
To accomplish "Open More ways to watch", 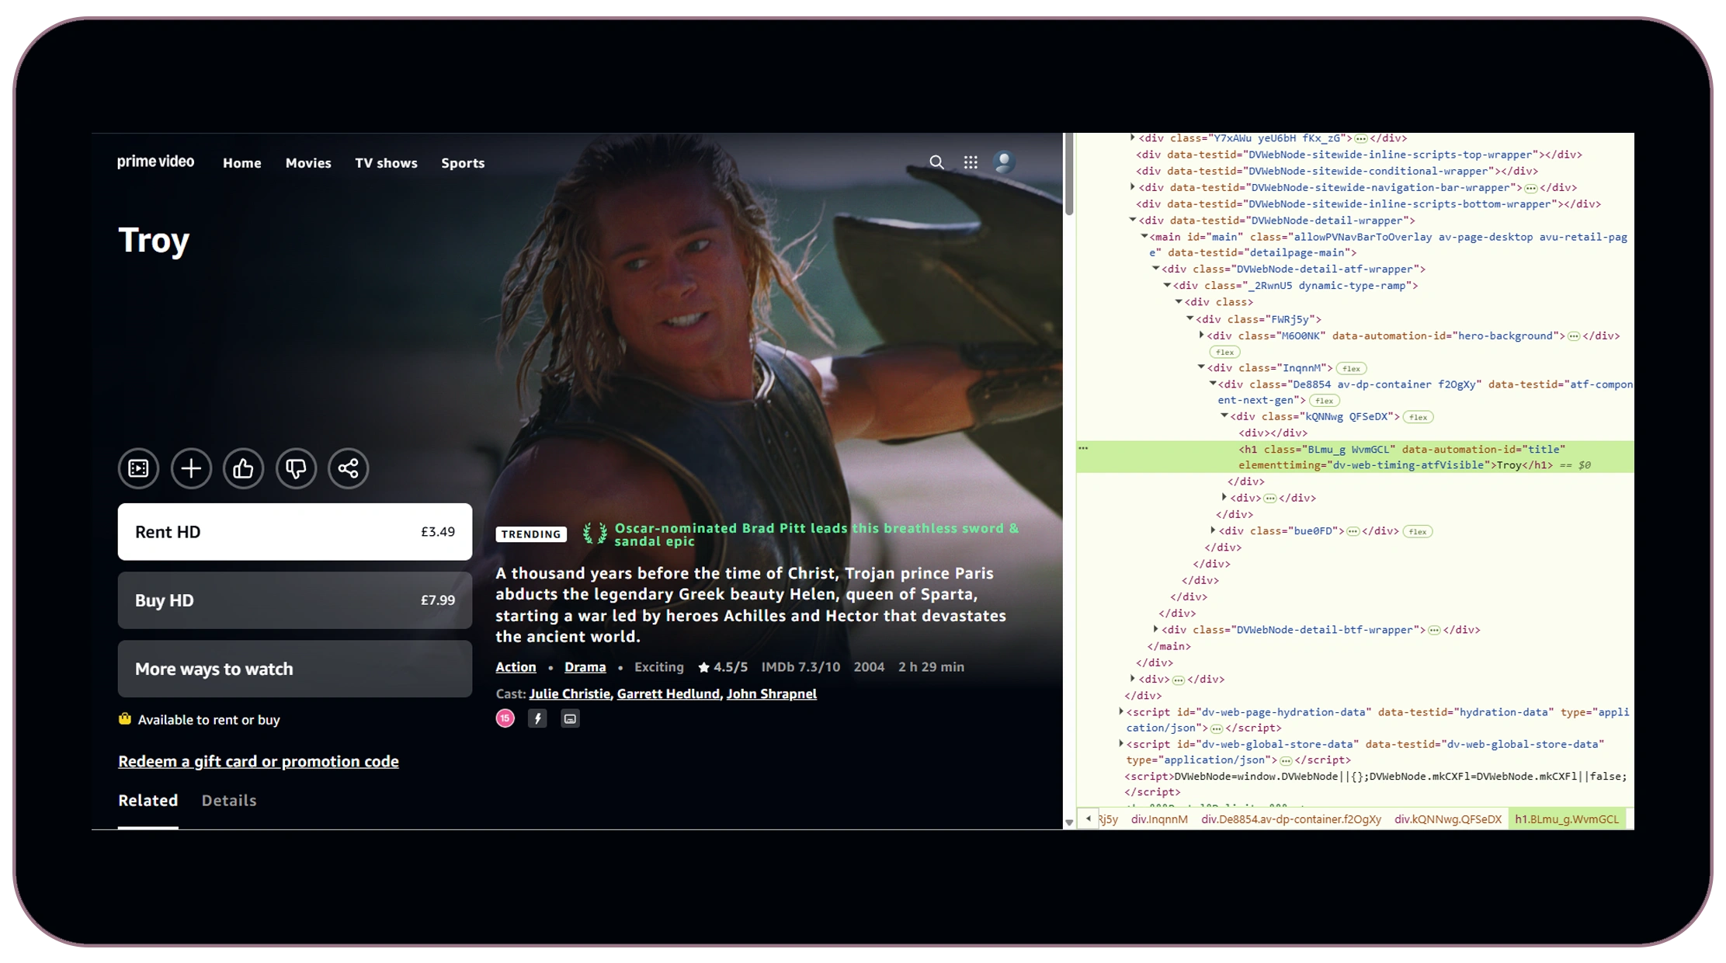I will click(295, 669).
